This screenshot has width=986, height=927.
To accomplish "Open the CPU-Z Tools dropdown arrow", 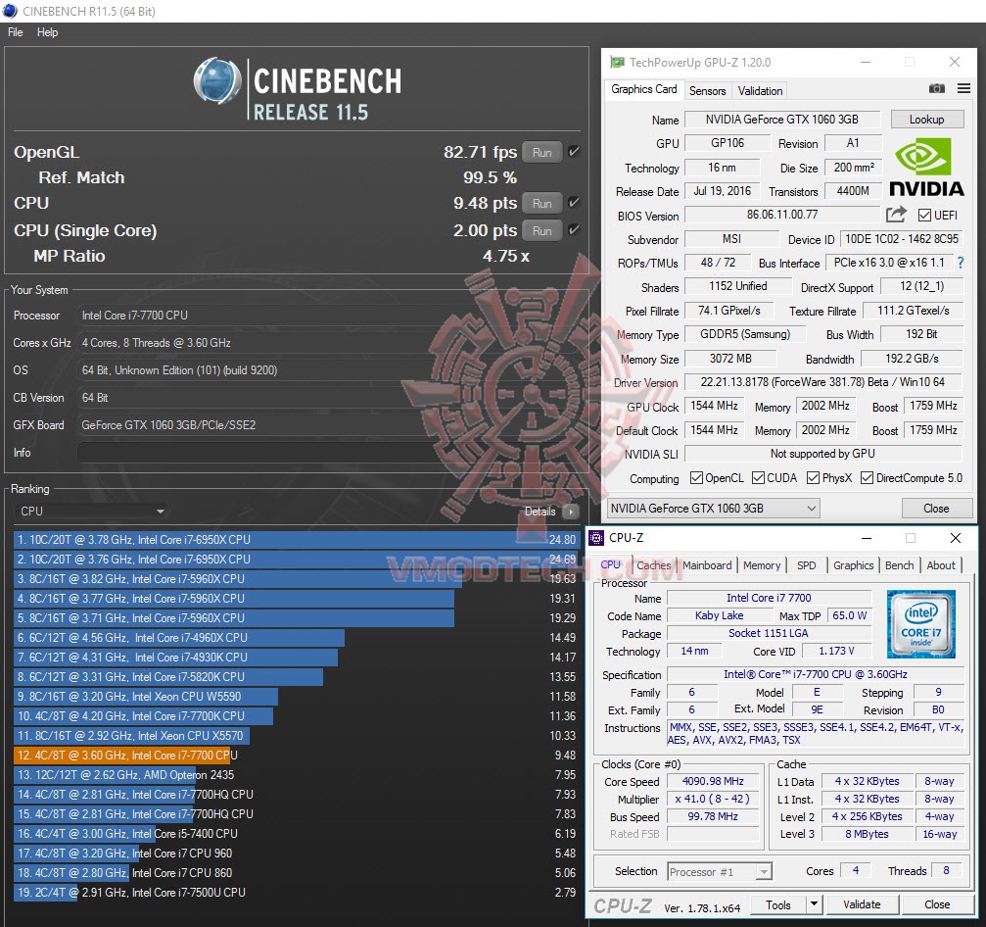I will tap(814, 904).
